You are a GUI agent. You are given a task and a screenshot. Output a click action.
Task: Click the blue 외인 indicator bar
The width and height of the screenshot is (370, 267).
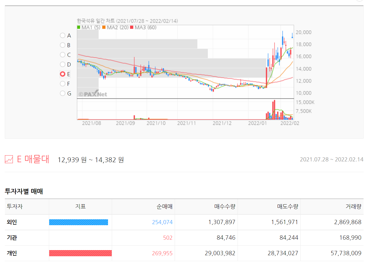pyautogui.click(x=78, y=222)
